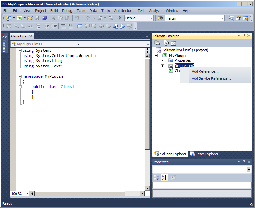Collapse the using directives block
The height and width of the screenshot is (208, 255).
click(20, 50)
